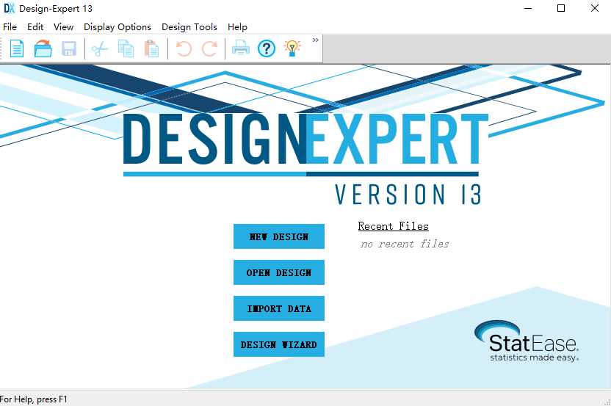611x406 pixels.
Task: Click the IMPORT DATA button
Action: [279, 308]
